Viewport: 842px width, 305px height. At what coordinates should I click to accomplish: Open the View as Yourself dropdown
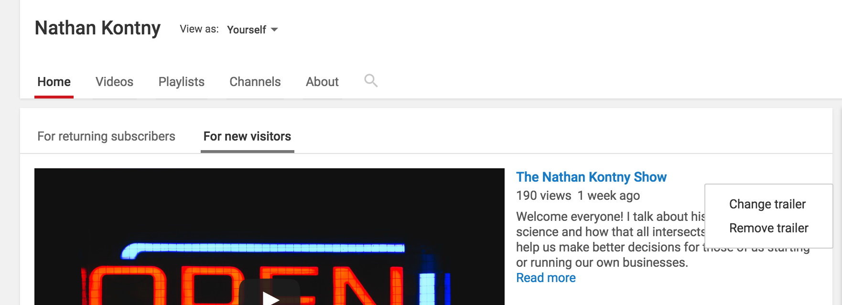click(x=252, y=30)
